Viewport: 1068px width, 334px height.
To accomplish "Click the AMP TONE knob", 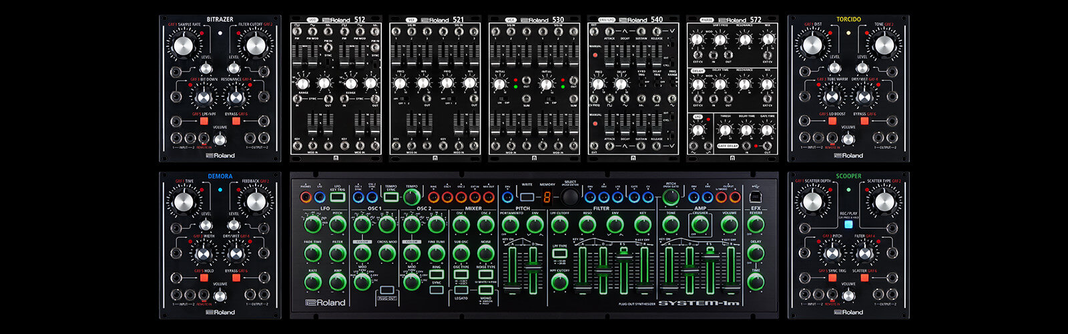I will coord(671,224).
